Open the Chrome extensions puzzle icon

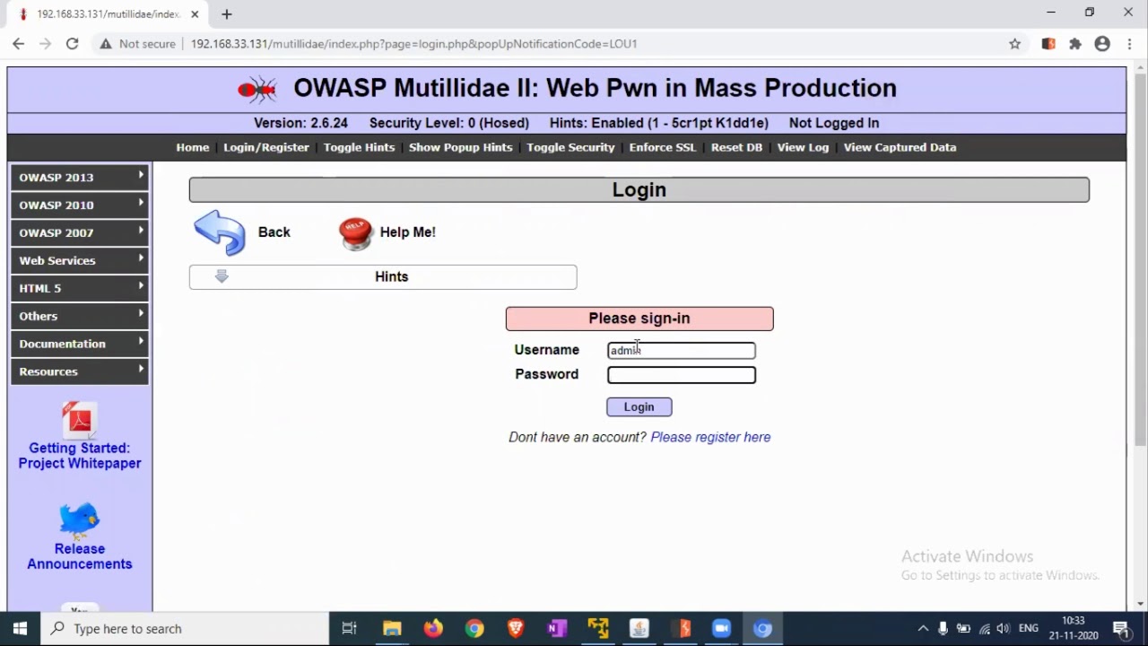[x=1075, y=44]
